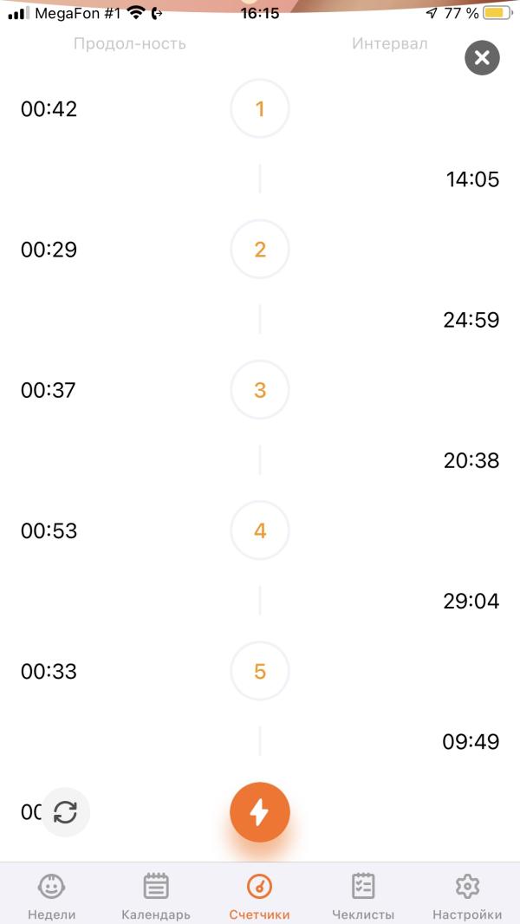Tap the 14:05 interval value
The width and height of the screenshot is (520, 924).
tap(472, 179)
